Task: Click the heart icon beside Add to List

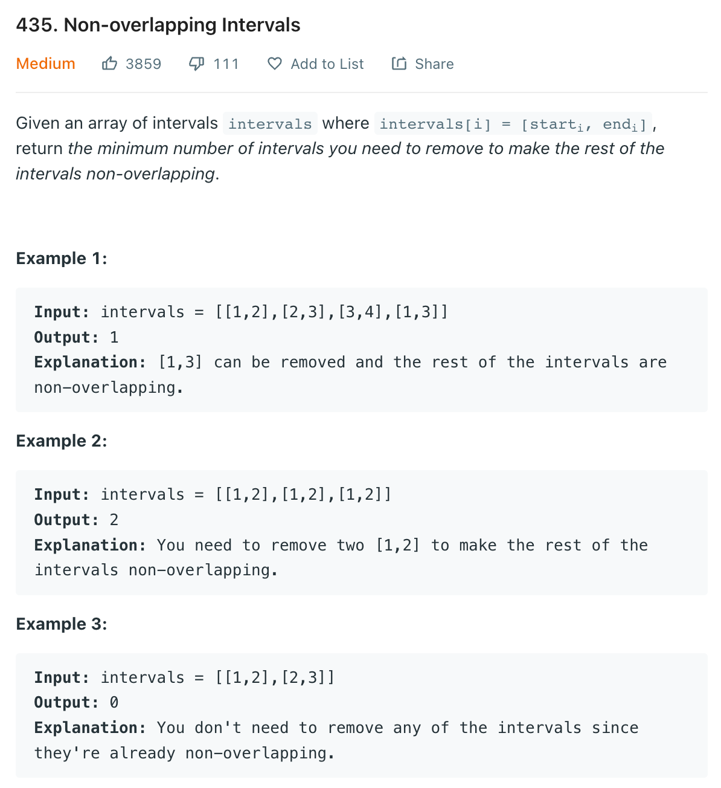Action: click(275, 63)
